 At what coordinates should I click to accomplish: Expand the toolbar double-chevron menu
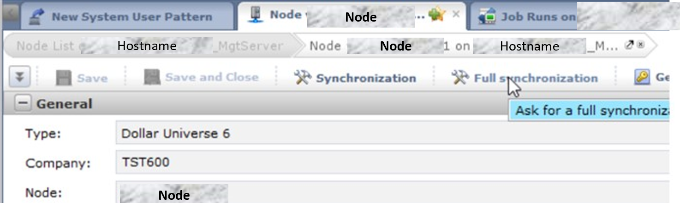tap(19, 77)
